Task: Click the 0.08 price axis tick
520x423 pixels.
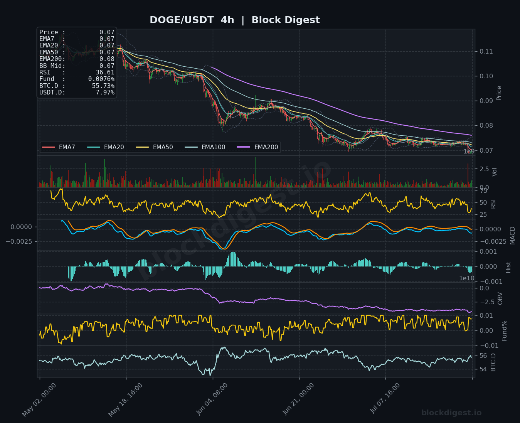Action: 486,125
